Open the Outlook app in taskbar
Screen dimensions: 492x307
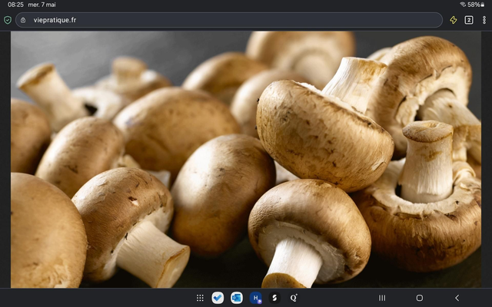click(x=237, y=298)
